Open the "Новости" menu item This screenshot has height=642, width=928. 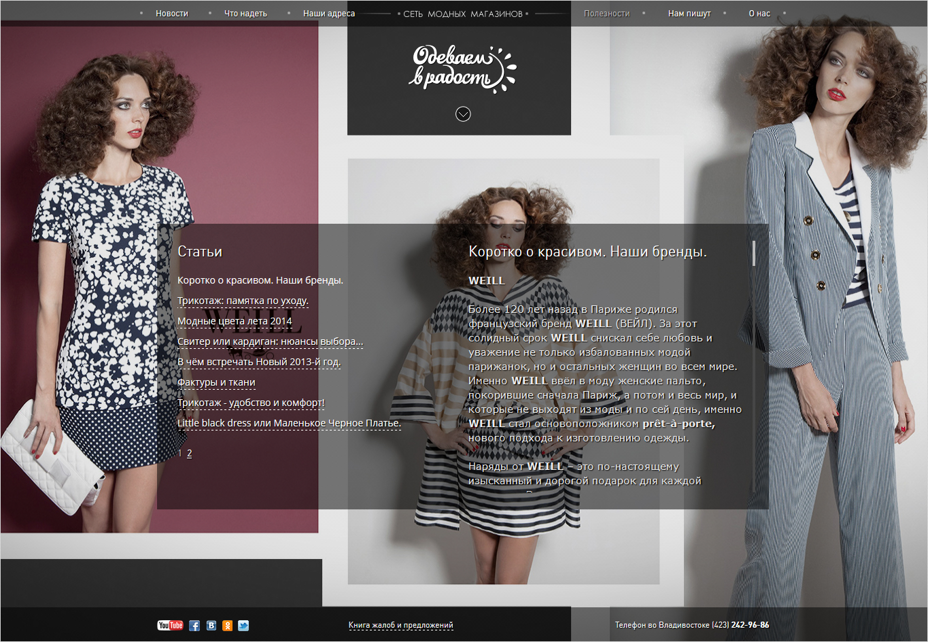pyautogui.click(x=172, y=14)
